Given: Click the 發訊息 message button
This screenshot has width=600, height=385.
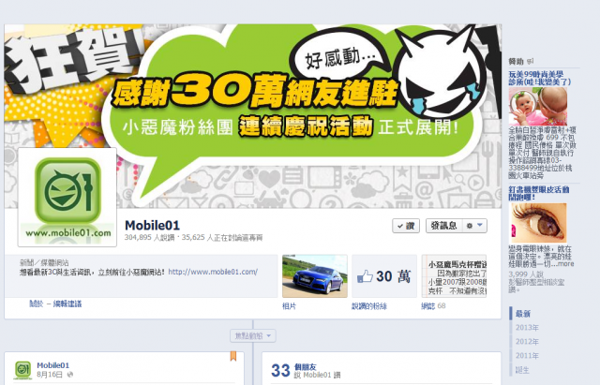Looking at the screenshot, I should 443,226.
